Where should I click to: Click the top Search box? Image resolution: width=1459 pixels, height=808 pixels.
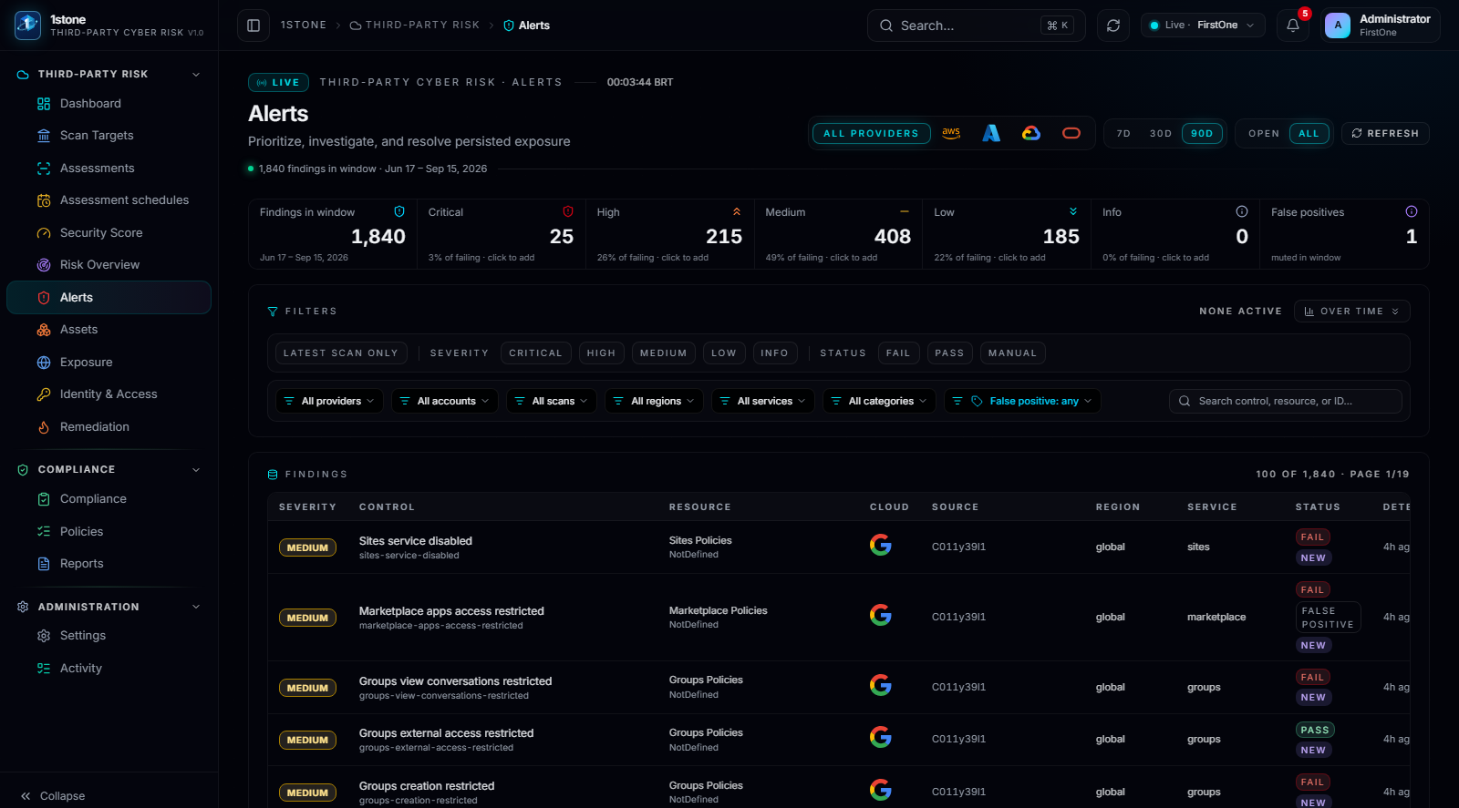[x=977, y=26]
